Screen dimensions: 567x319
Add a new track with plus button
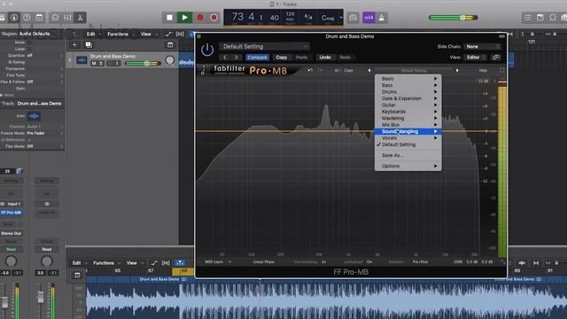coord(74,45)
